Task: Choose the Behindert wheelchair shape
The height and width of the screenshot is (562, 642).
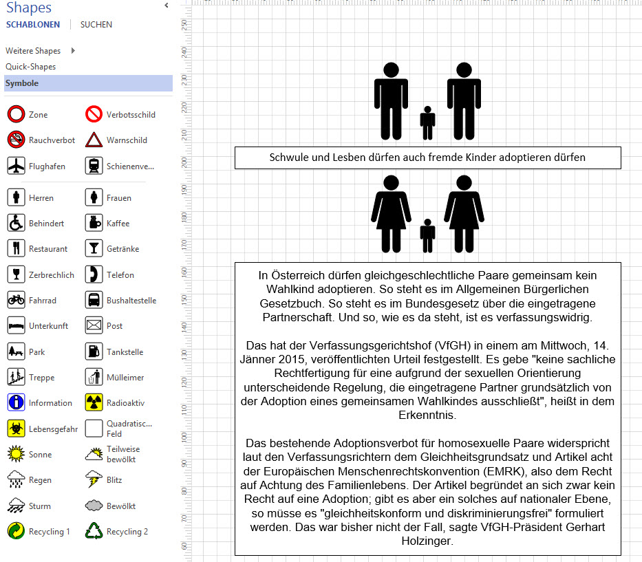Action: pyautogui.click(x=17, y=223)
